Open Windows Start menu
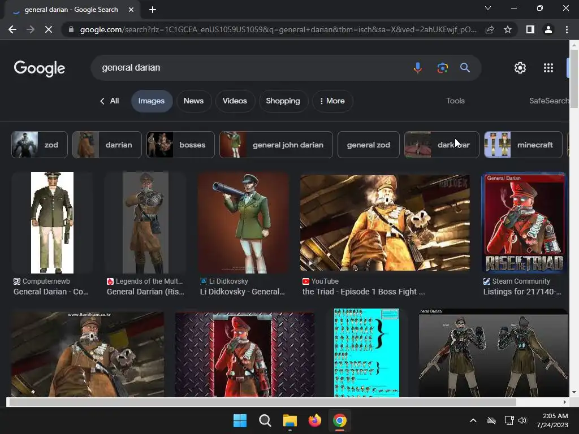The width and height of the screenshot is (579, 434). click(x=240, y=420)
